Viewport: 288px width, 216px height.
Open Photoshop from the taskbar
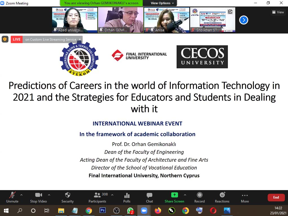pos(102,210)
